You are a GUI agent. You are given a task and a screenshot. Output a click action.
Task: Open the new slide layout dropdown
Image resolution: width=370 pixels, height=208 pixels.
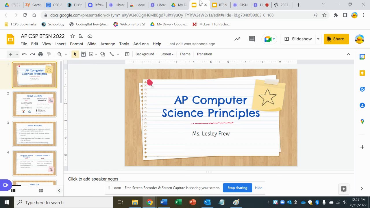[17, 54]
